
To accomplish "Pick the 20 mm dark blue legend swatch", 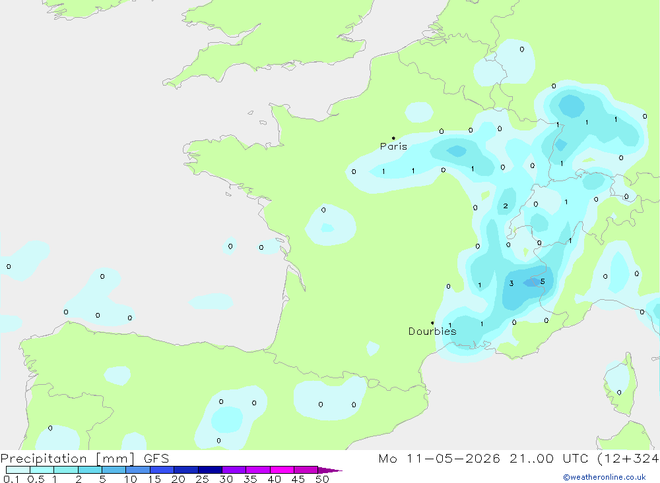I will (185, 470).
